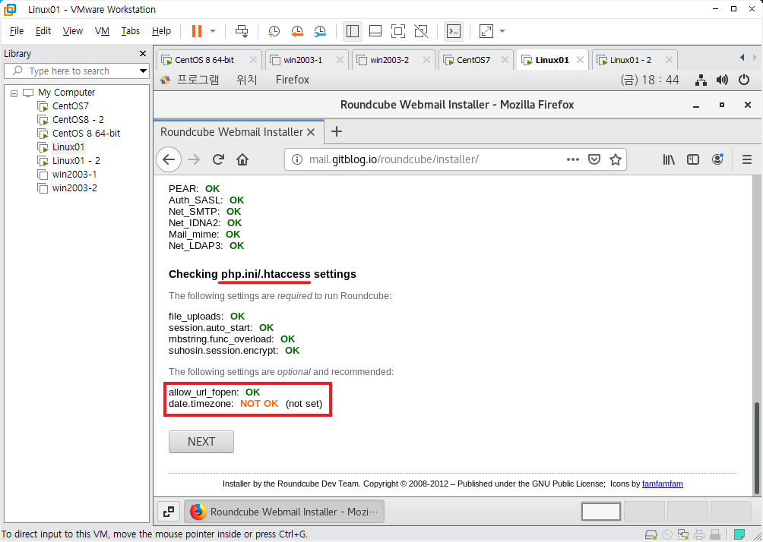Open the page actions menu
Viewport: 763px width, 542px height.
pos(573,159)
